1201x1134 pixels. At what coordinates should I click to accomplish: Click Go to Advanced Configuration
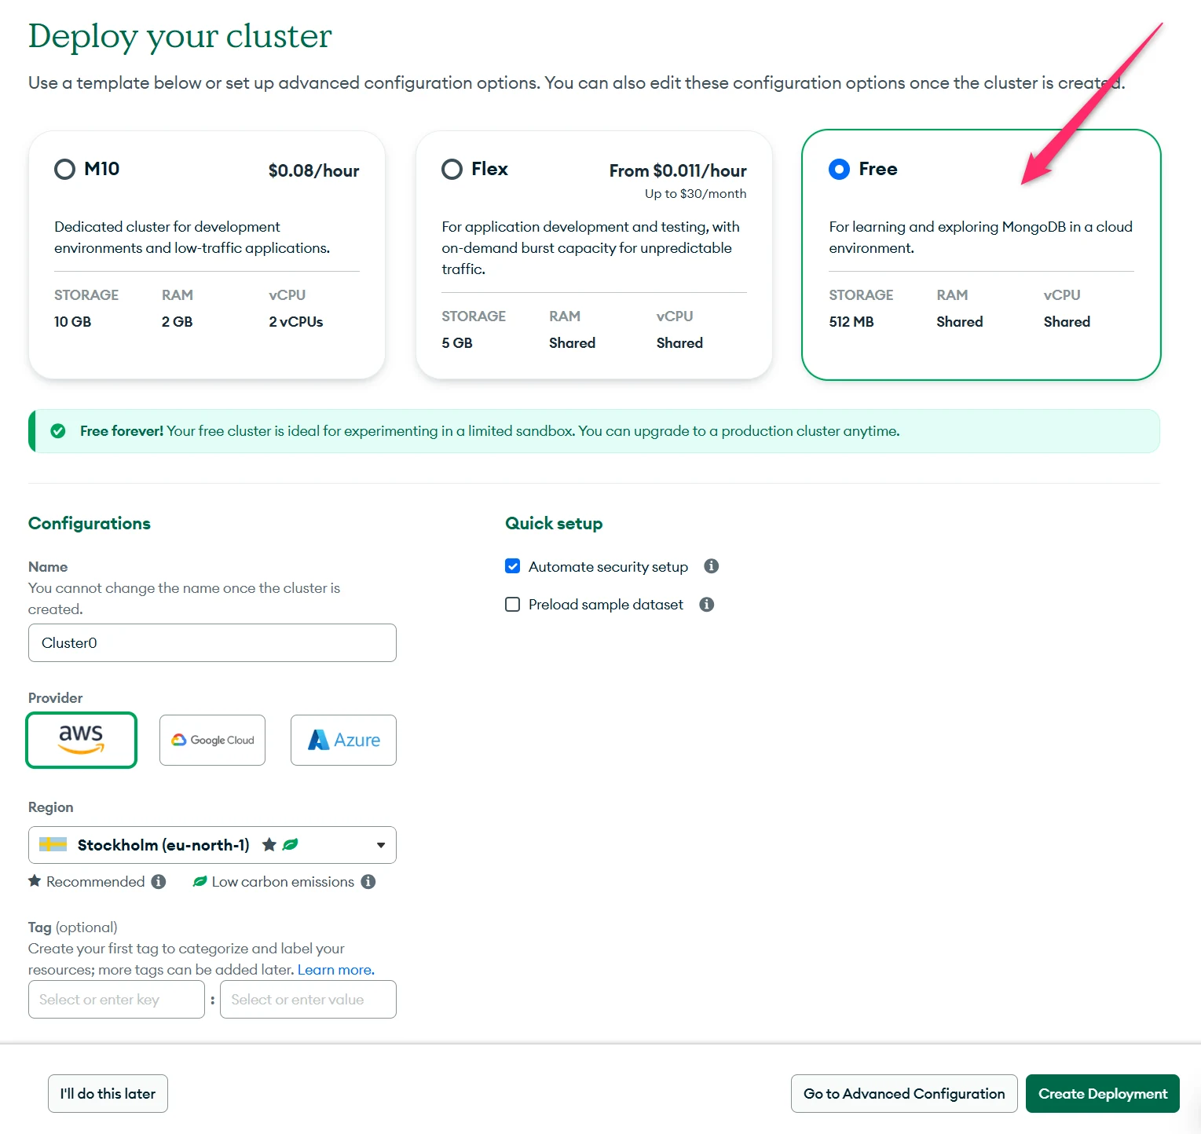tap(904, 1094)
